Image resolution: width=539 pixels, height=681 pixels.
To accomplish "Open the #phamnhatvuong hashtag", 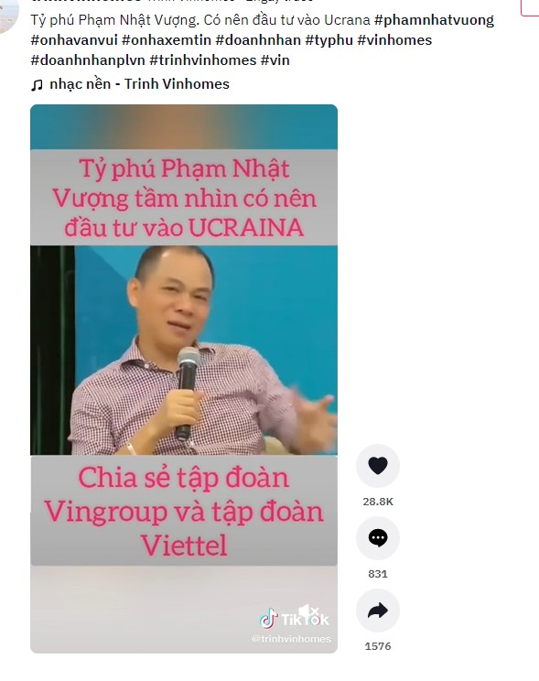I will click(434, 20).
